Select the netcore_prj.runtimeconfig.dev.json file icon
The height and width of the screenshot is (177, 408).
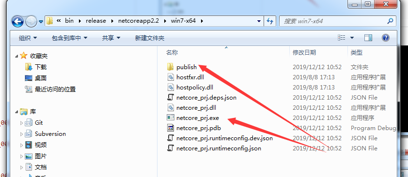pos(170,138)
